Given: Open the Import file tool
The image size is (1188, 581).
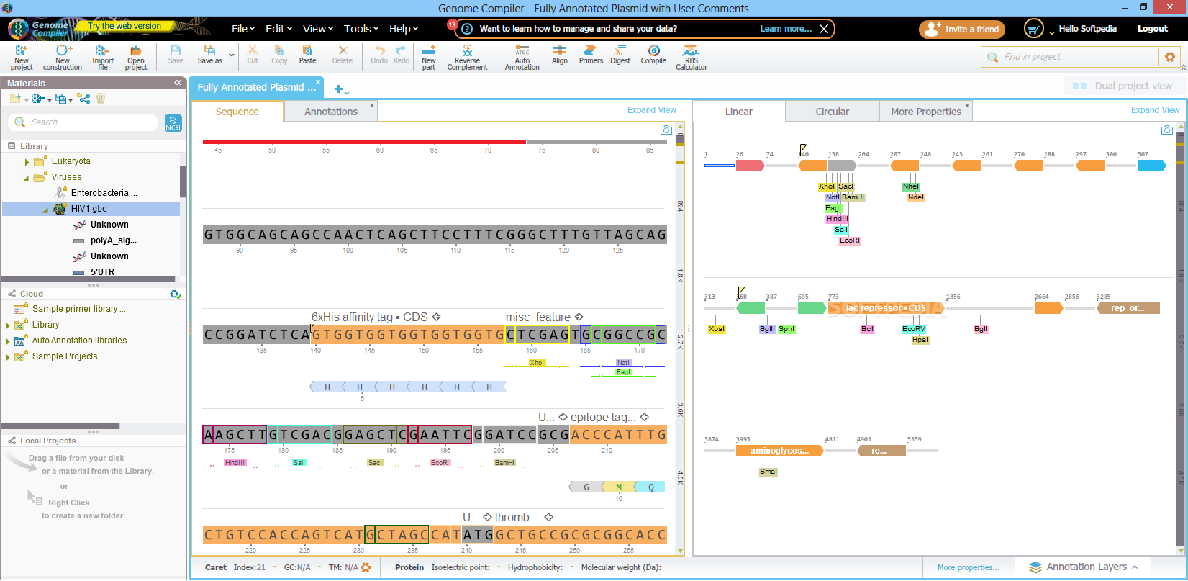Looking at the screenshot, I should [103, 57].
